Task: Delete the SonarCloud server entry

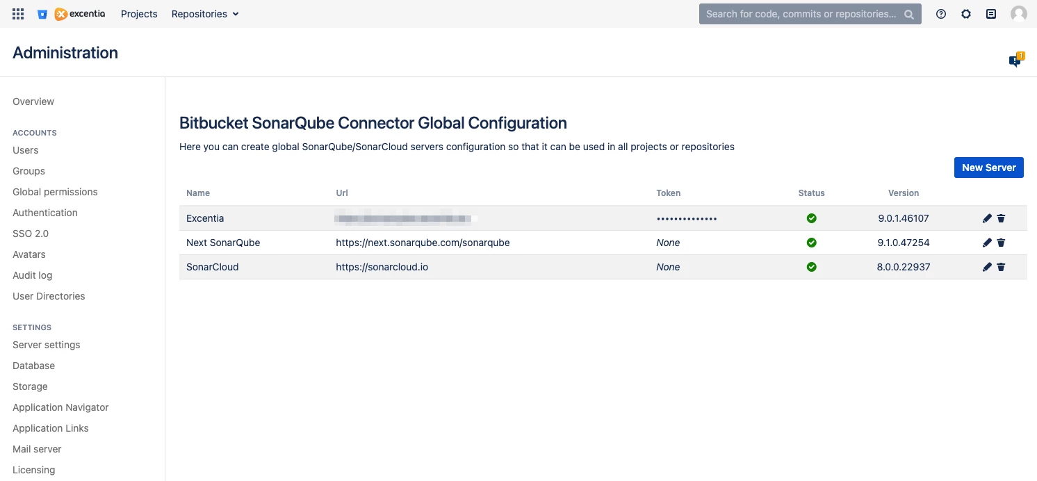Action: pyautogui.click(x=1002, y=266)
